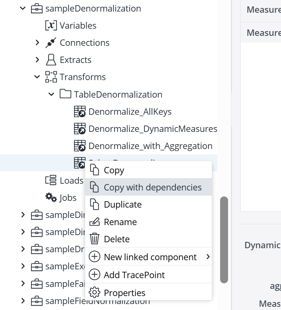The height and width of the screenshot is (310, 281).
Task: Click the Delete trash can icon
Action: 94,239
